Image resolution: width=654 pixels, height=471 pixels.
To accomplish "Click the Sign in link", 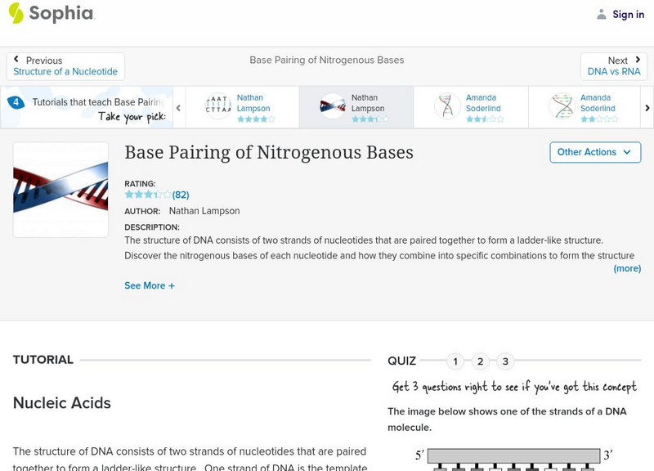I will 628,14.
